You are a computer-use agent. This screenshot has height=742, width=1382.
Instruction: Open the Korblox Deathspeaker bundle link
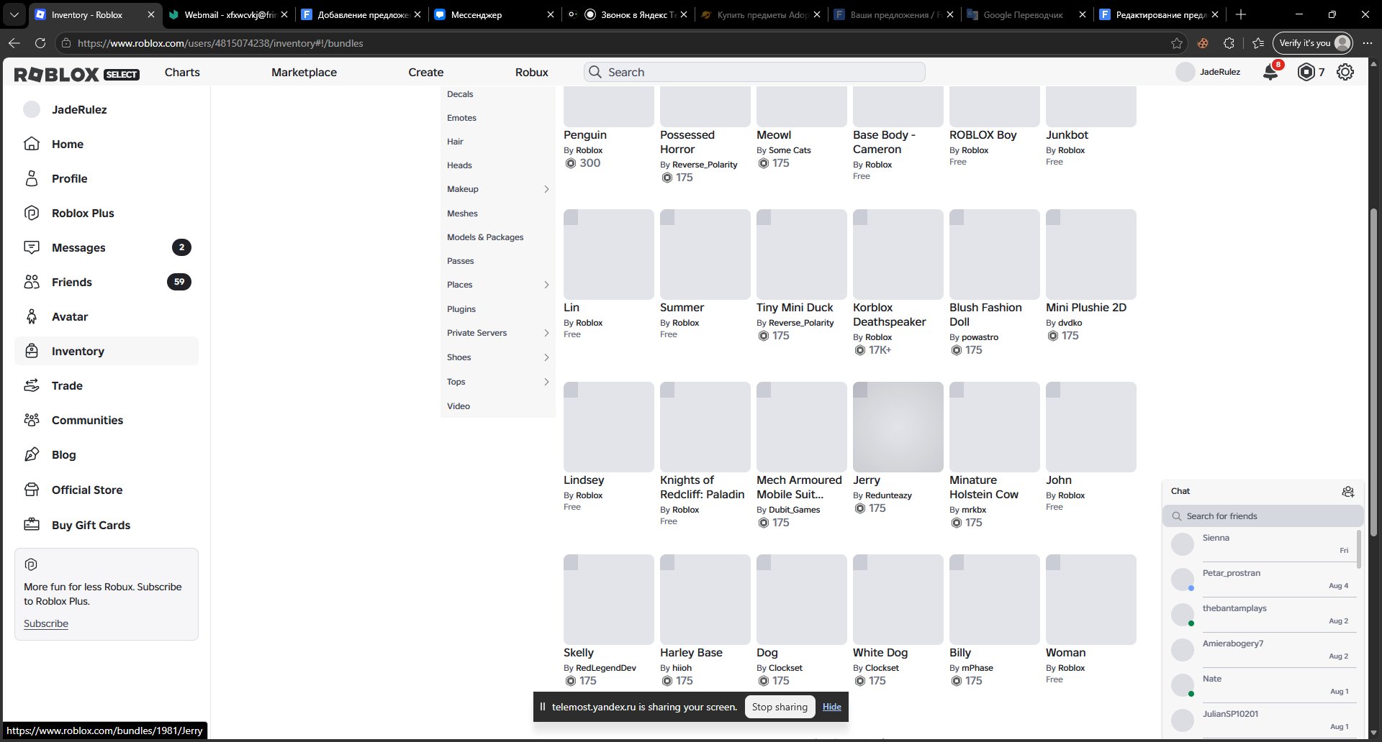(890, 315)
